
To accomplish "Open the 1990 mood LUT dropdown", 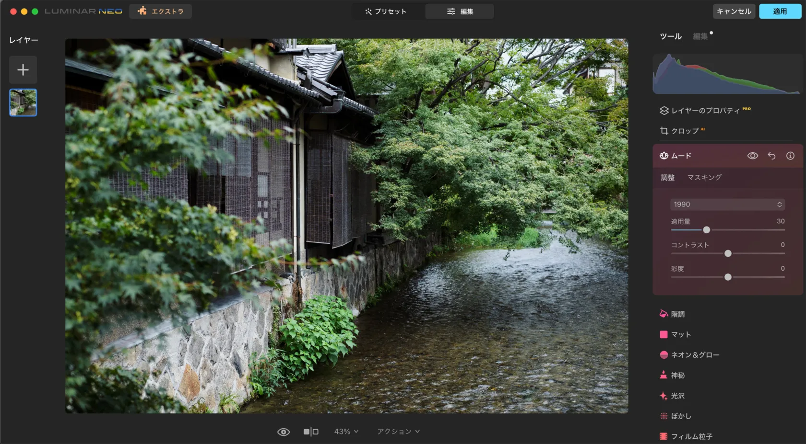I will click(727, 205).
